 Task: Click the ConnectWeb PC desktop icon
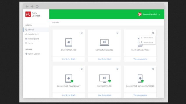pos(105,79)
